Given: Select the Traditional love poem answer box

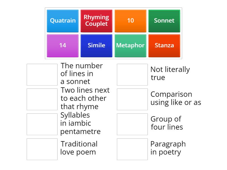Looking at the screenshot, I should pyautogui.click(x=42, y=149).
